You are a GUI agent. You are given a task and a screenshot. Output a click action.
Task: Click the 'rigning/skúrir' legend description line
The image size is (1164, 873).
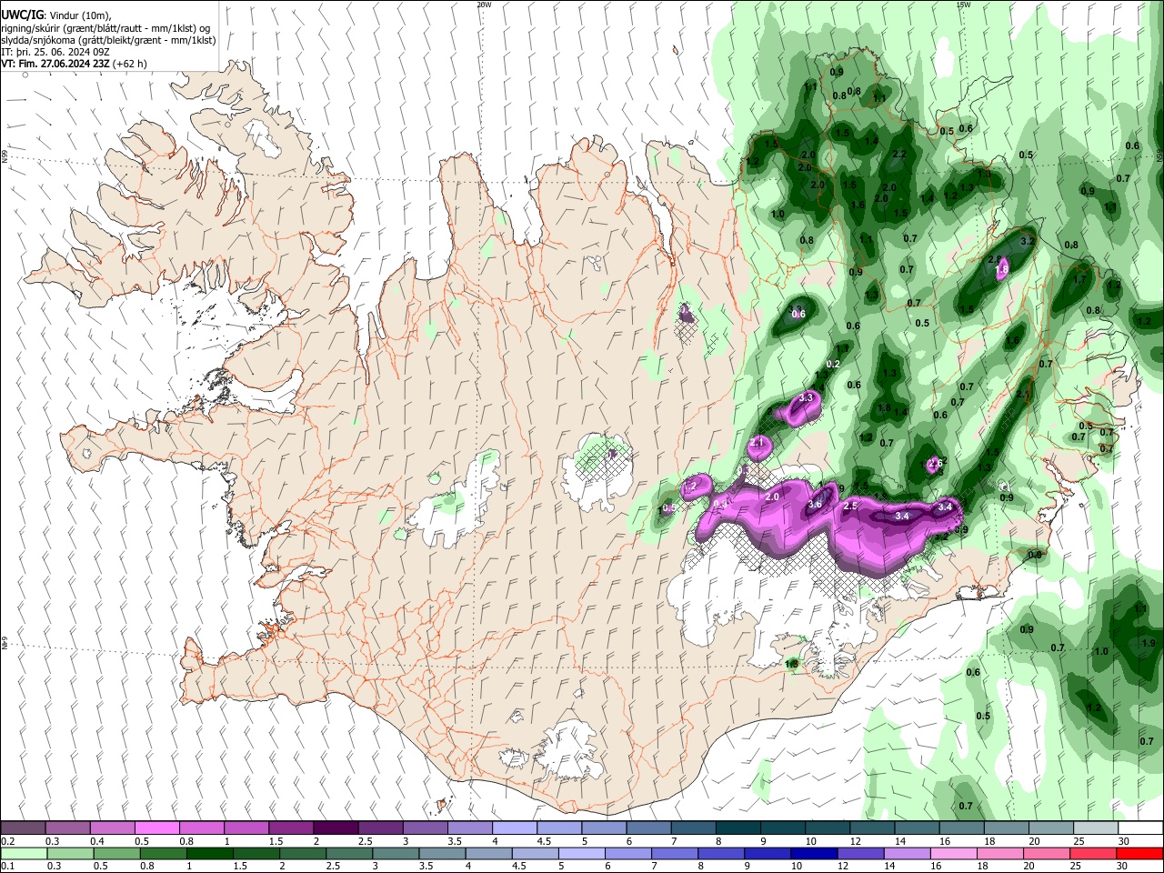click(107, 29)
